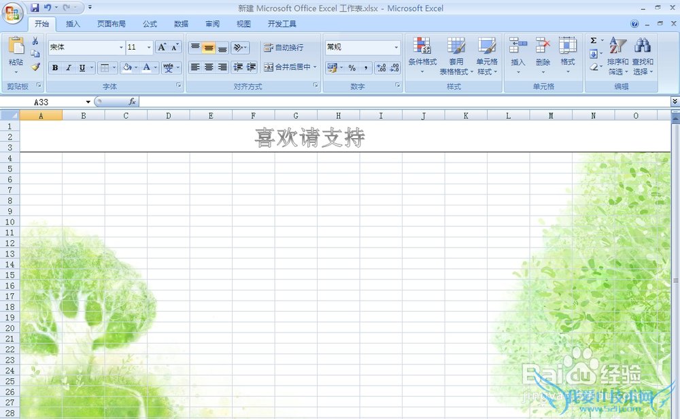Toggle italic formatting
The width and height of the screenshot is (680, 419).
[69, 67]
